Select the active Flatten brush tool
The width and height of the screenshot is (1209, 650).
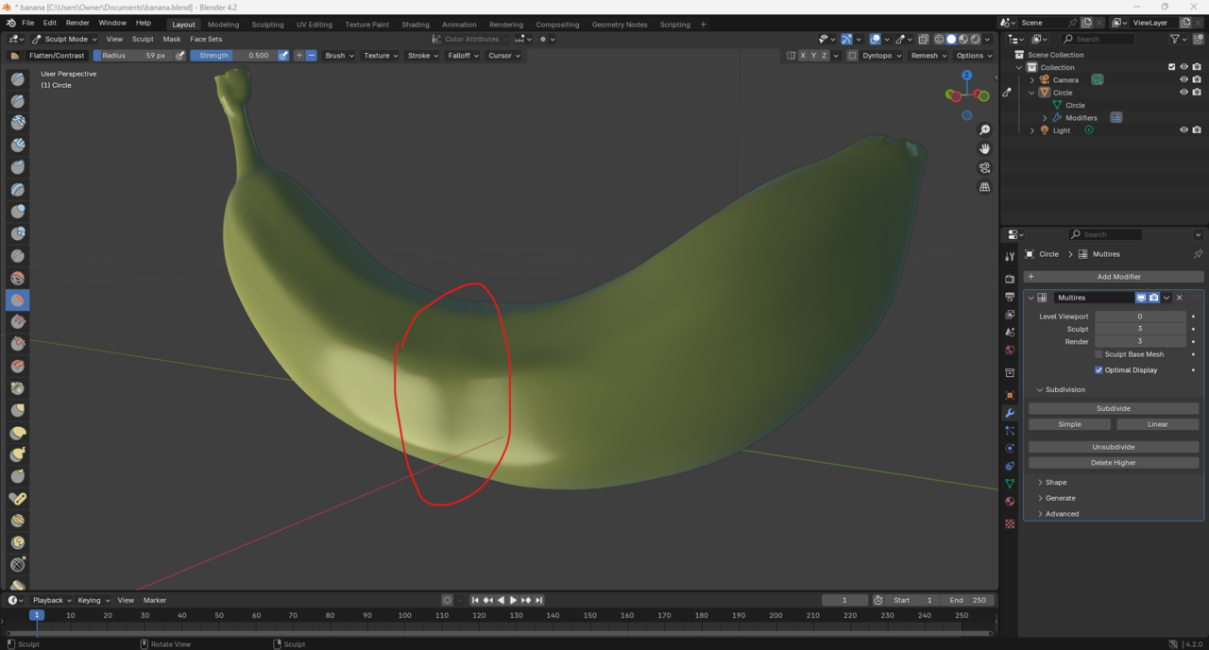pyautogui.click(x=18, y=299)
